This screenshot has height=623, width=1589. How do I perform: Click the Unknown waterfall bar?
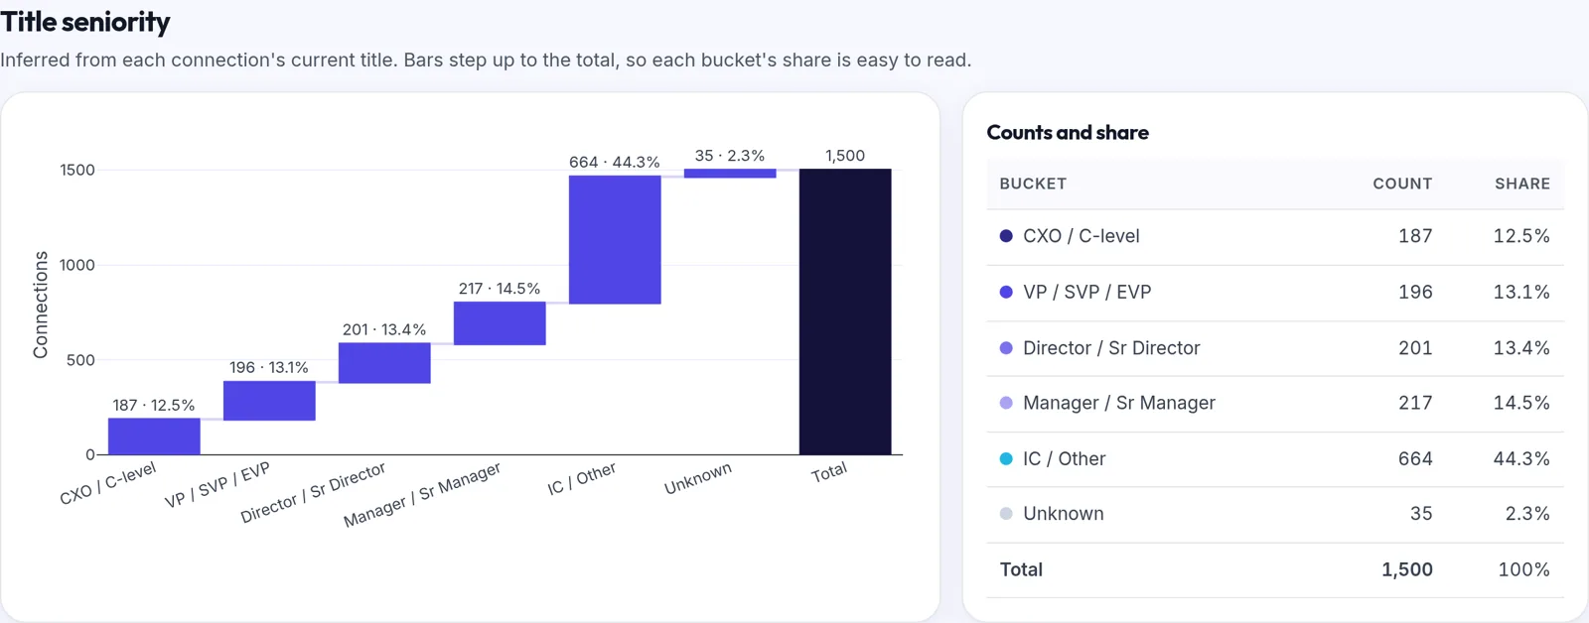point(730,174)
